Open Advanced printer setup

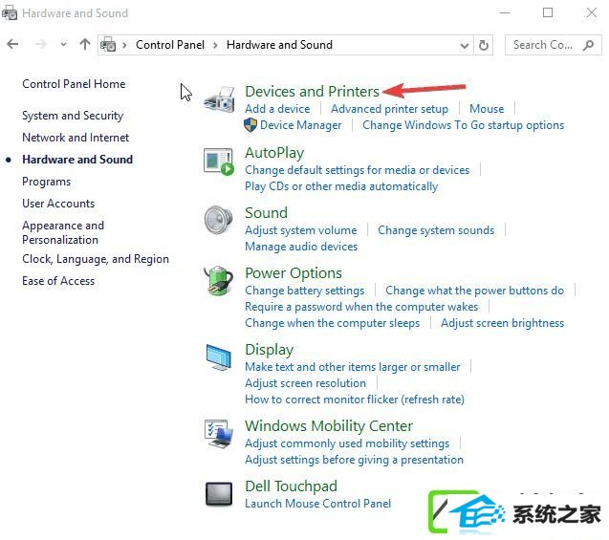pos(389,109)
